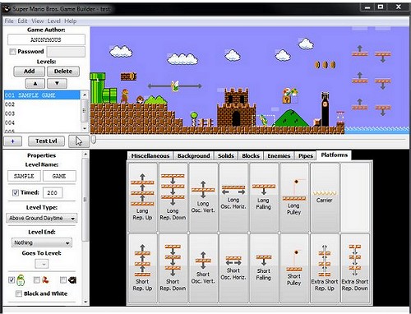Select the flying Koopa Paratroopa in the level

[175, 85]
